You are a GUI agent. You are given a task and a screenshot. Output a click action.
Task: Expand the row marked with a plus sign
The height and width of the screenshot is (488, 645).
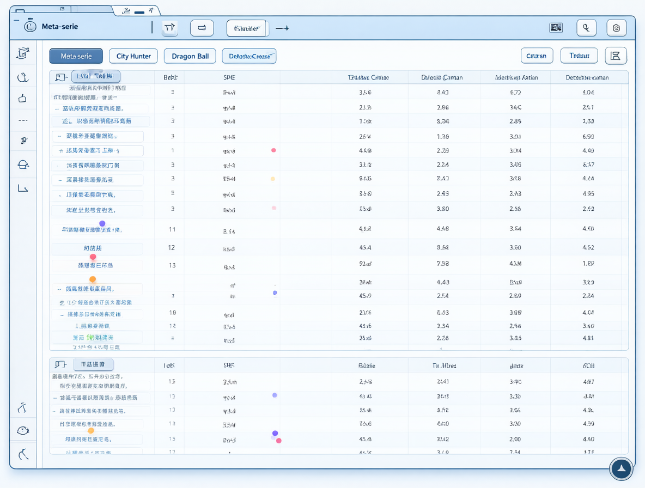point(61,151)
